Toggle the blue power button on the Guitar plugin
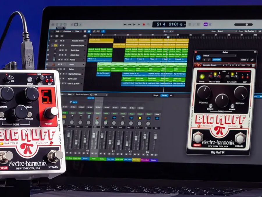 click(198, 57)
